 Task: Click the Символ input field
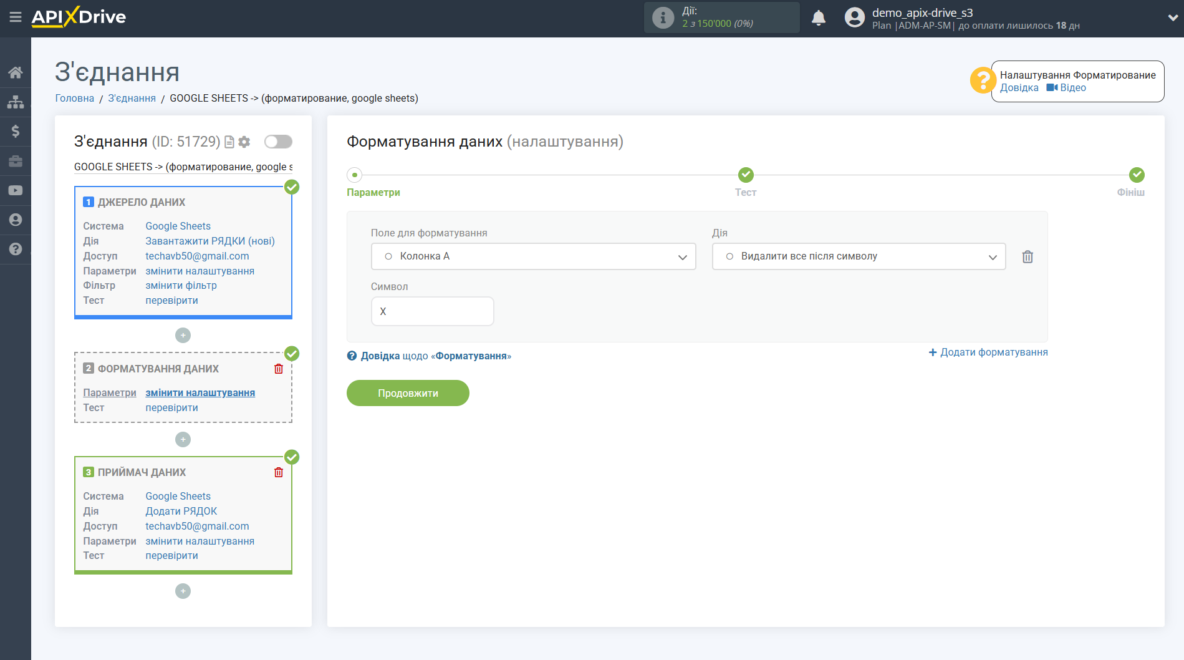pyautogui.click(x=432, y=311)
